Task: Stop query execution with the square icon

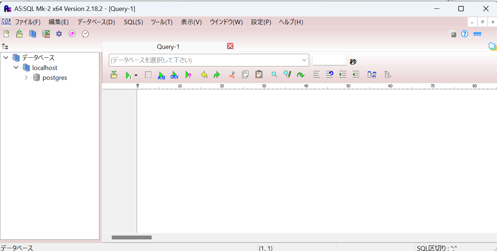Action: (148, 75)
